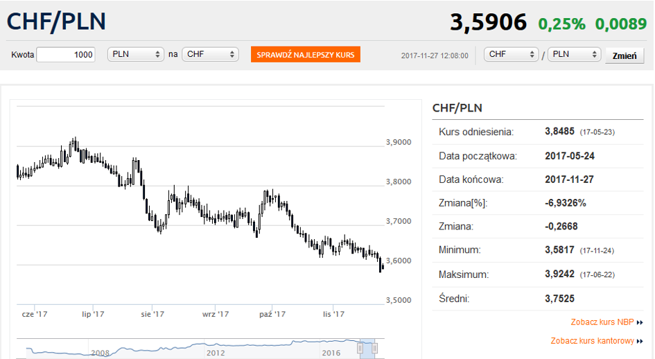The image size is (655, 359).
Task: Click the CHF/PLN heading above the stats table
Action: click(457, 108)
